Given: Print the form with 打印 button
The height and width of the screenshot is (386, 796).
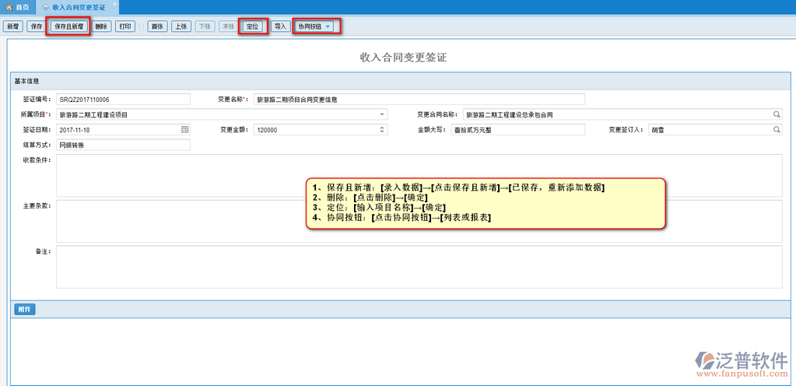Looking at the screenshot, I should pos(124,26).
